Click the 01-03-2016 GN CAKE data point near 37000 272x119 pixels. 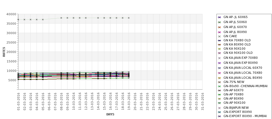18,20
